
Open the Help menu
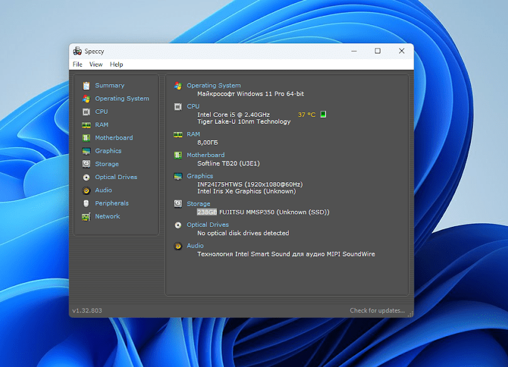[116, 64]
